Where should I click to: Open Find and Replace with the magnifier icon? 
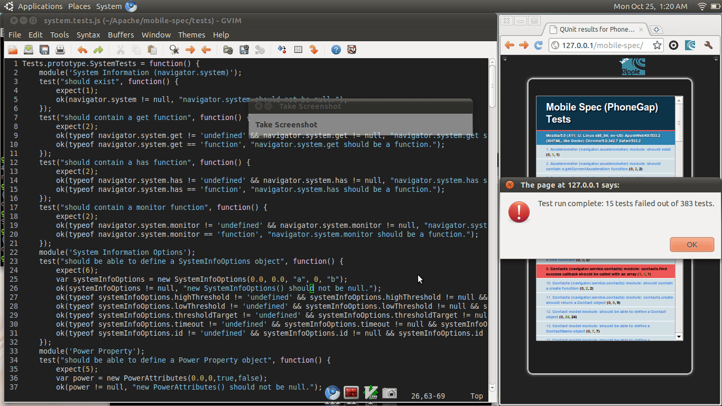[x=174, y=49]
